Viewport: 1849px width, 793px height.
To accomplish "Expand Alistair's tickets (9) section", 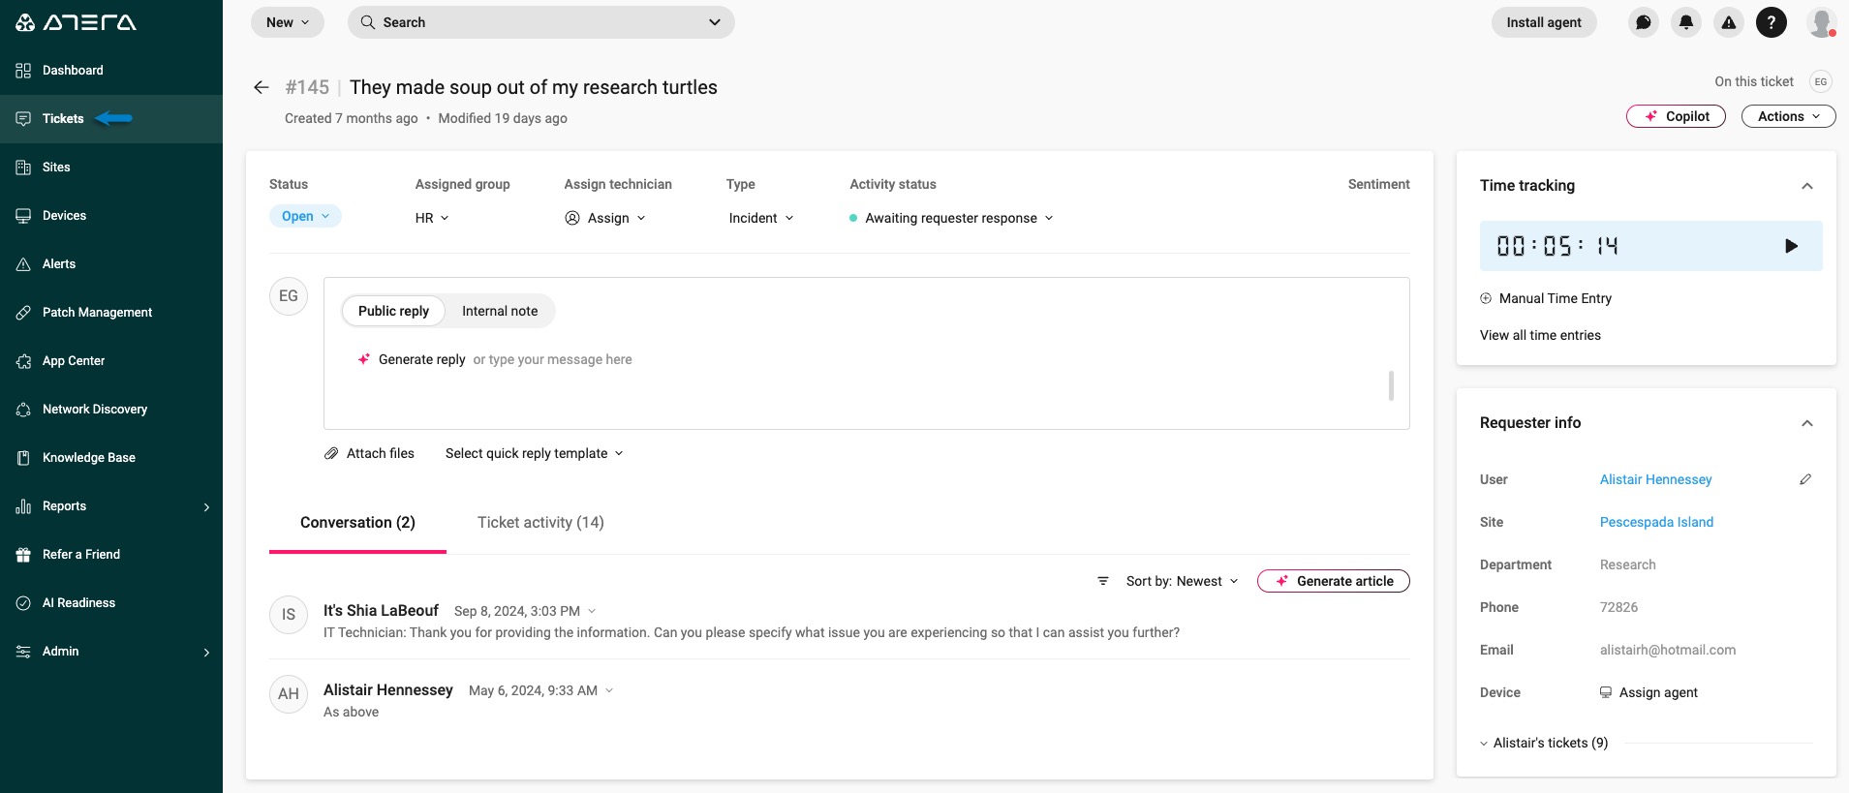I will (1544, 743).
